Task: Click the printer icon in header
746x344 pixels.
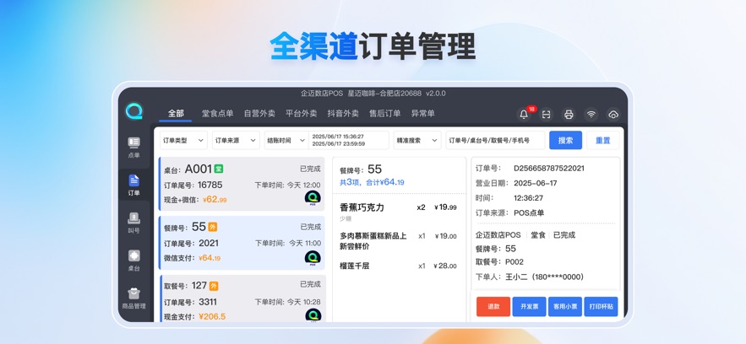Action: (569, 115)
